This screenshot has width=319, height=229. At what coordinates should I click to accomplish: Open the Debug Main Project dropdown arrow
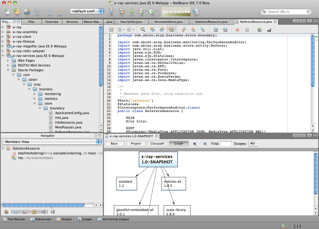pos(146,11)
